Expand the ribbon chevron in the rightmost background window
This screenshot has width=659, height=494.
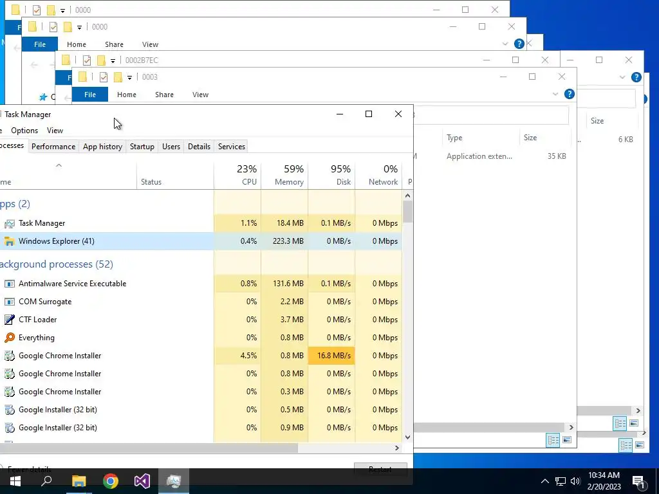pyautogui.click(x=622, y=77)
